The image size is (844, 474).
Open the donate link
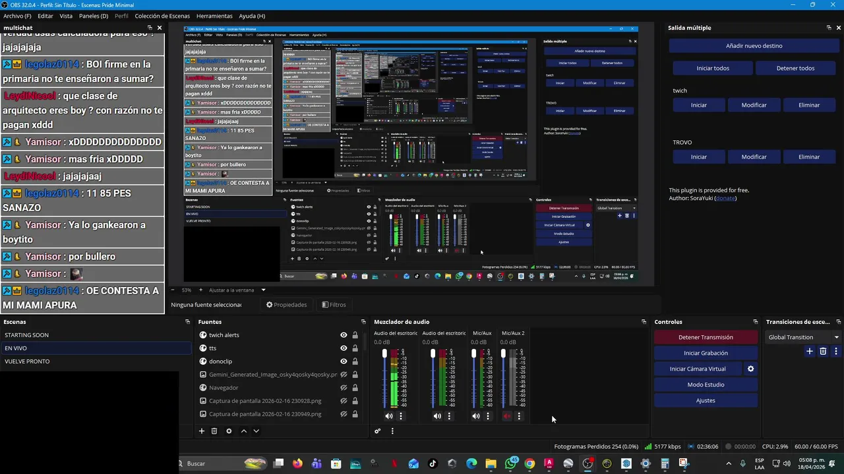tap(725, 198)
